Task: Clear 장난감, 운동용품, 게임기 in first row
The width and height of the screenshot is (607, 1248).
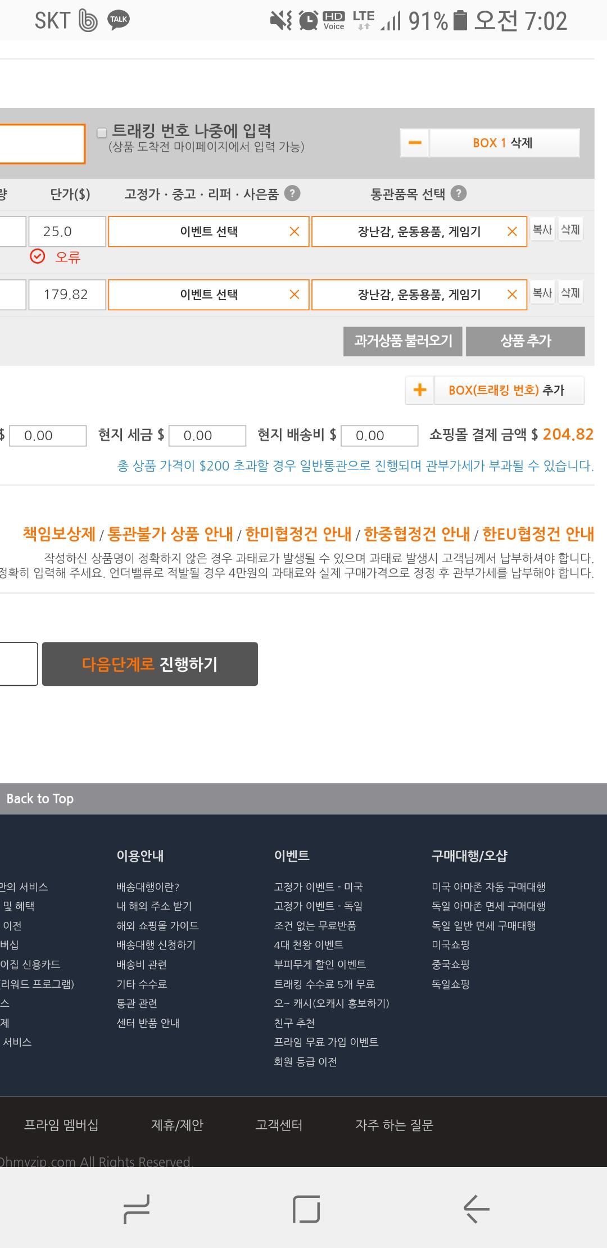Action: 512,232
